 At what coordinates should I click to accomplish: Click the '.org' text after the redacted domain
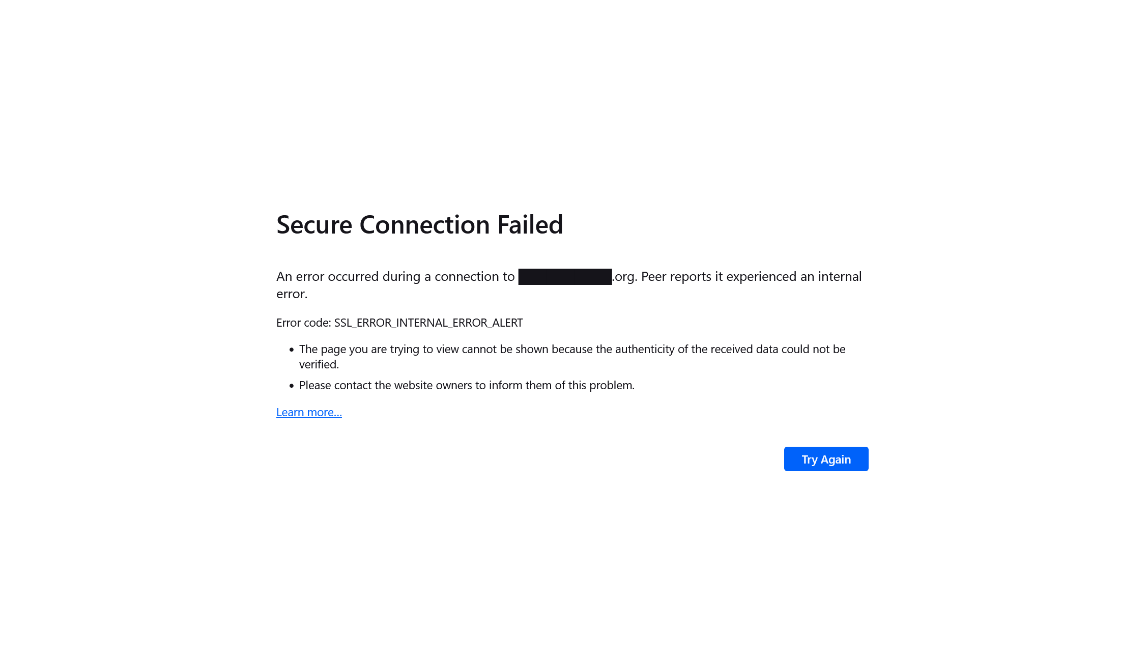click(624, 277)
